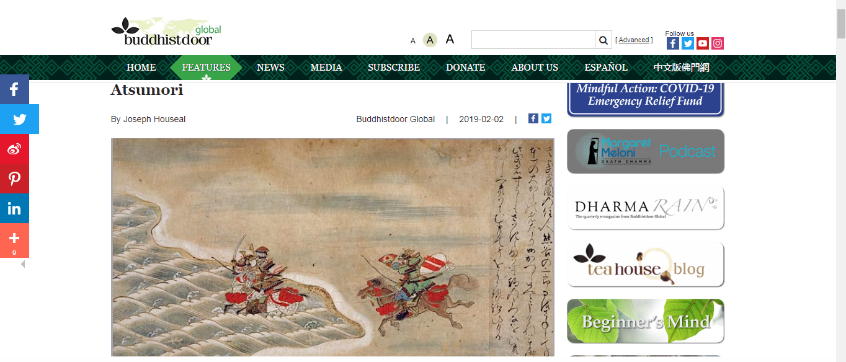Click the search magnifier button

click(603, 40)
